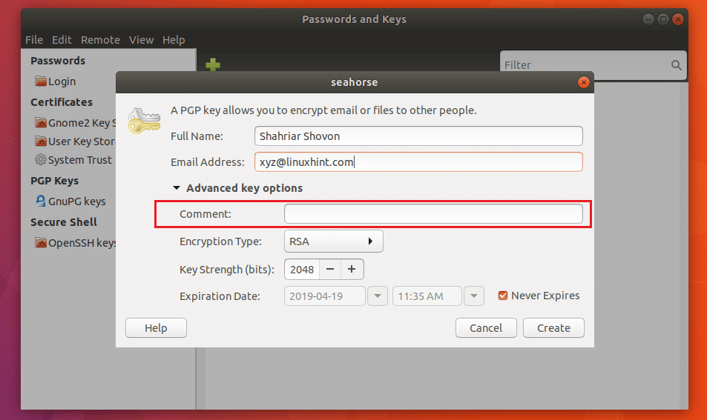
Task: Close the seahorse dialog
Action: pos(583,82)
